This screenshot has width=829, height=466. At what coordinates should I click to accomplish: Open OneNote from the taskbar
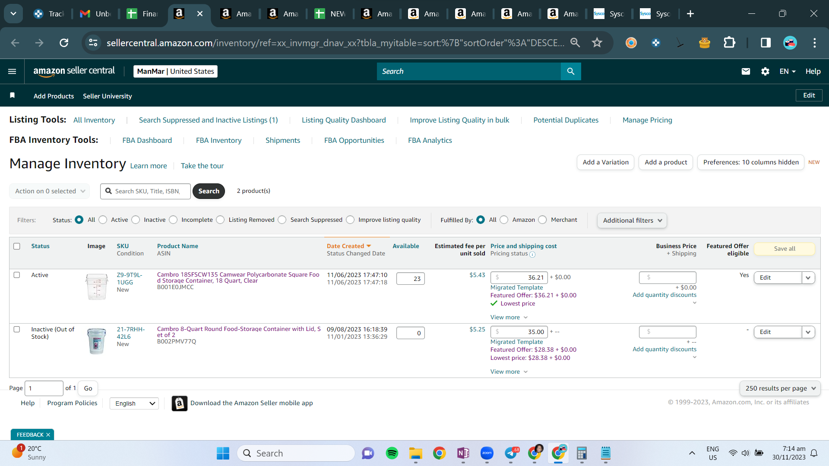point(463,453)
